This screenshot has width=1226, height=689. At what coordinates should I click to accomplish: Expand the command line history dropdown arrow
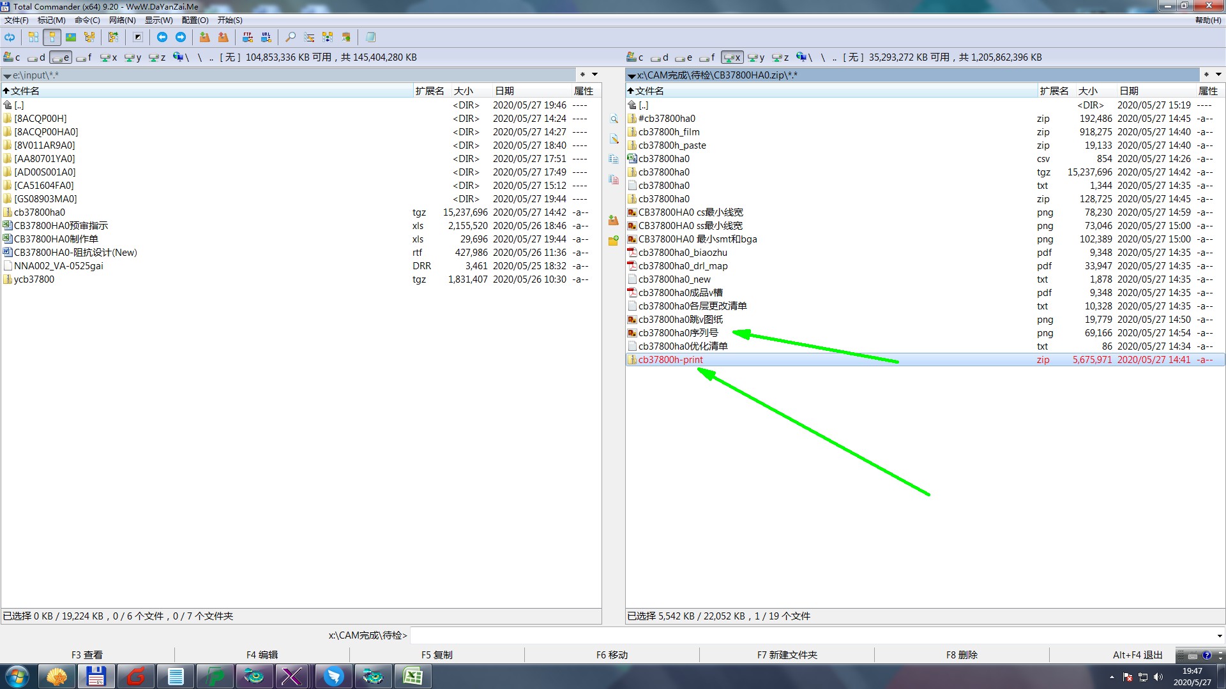tap(1219, 635)
